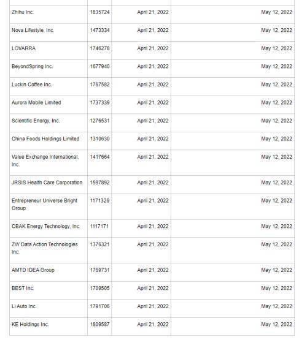Select JRSIS Health Care Corporation name
307x340 pixels.
click(47, 183)
